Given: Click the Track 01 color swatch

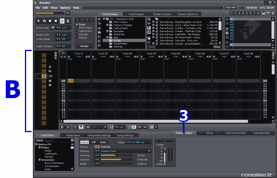Looking at the screenshot, I should [97, 147].
